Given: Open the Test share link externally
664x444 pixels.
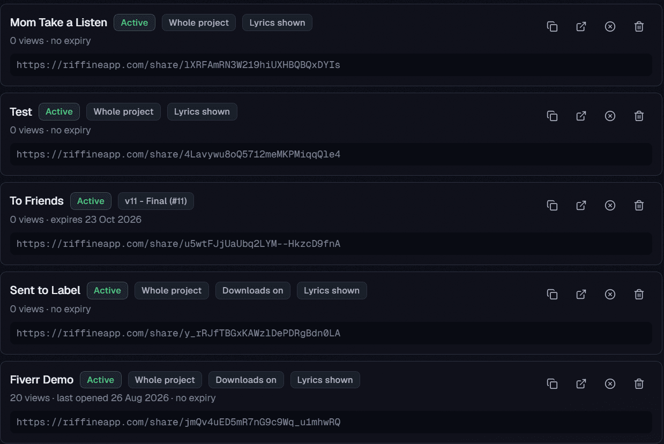Looking at the screenshot, I should pos(581,116).
